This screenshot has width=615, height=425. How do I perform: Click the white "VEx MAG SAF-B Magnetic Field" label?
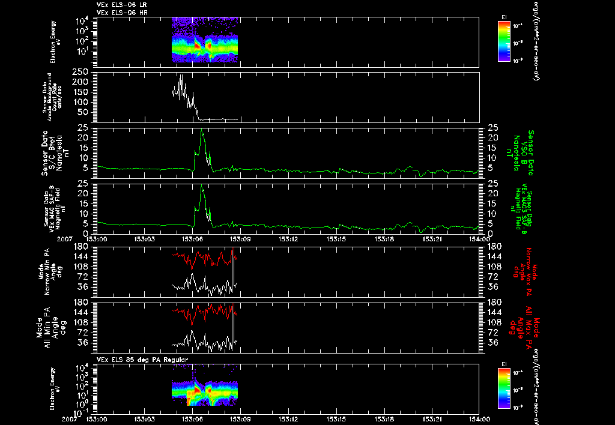(x=55, y=209)
